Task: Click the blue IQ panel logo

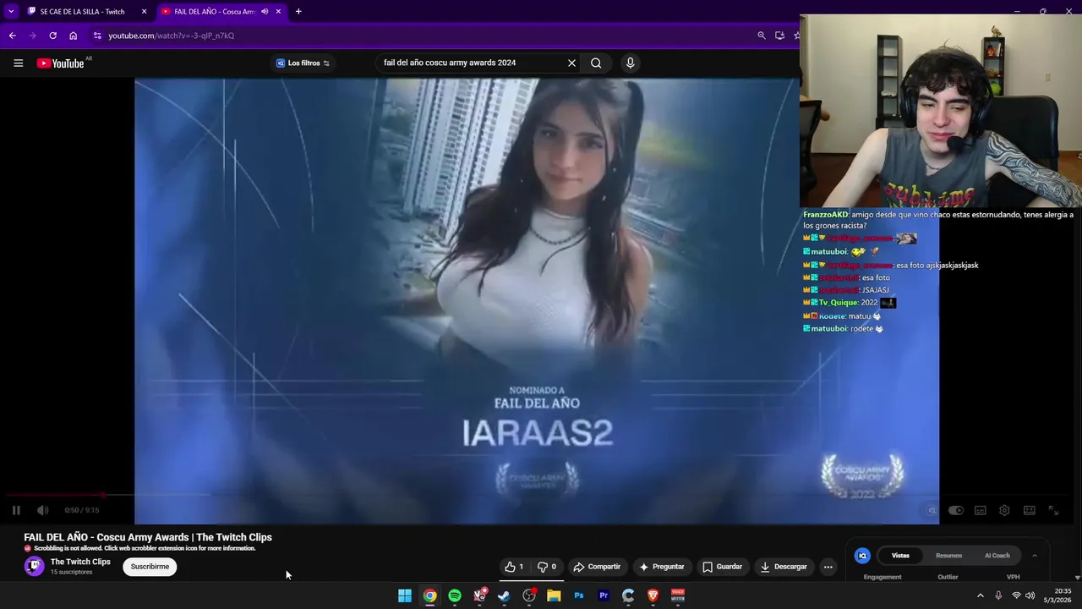Action: (x=862, y=556)
